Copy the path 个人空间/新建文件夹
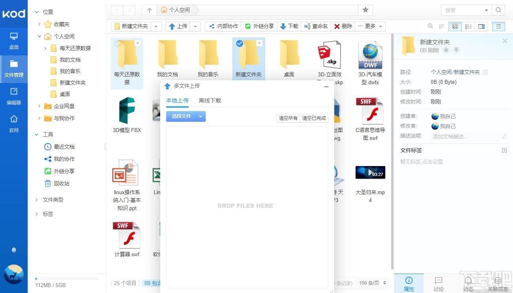The image size is (513, 293). 485,72
